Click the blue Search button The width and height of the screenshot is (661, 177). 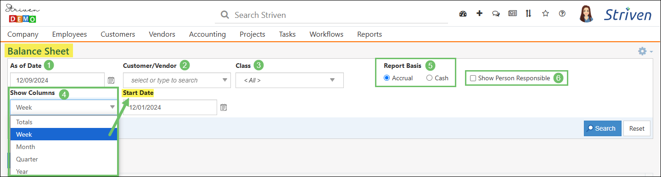click(603, 128)
